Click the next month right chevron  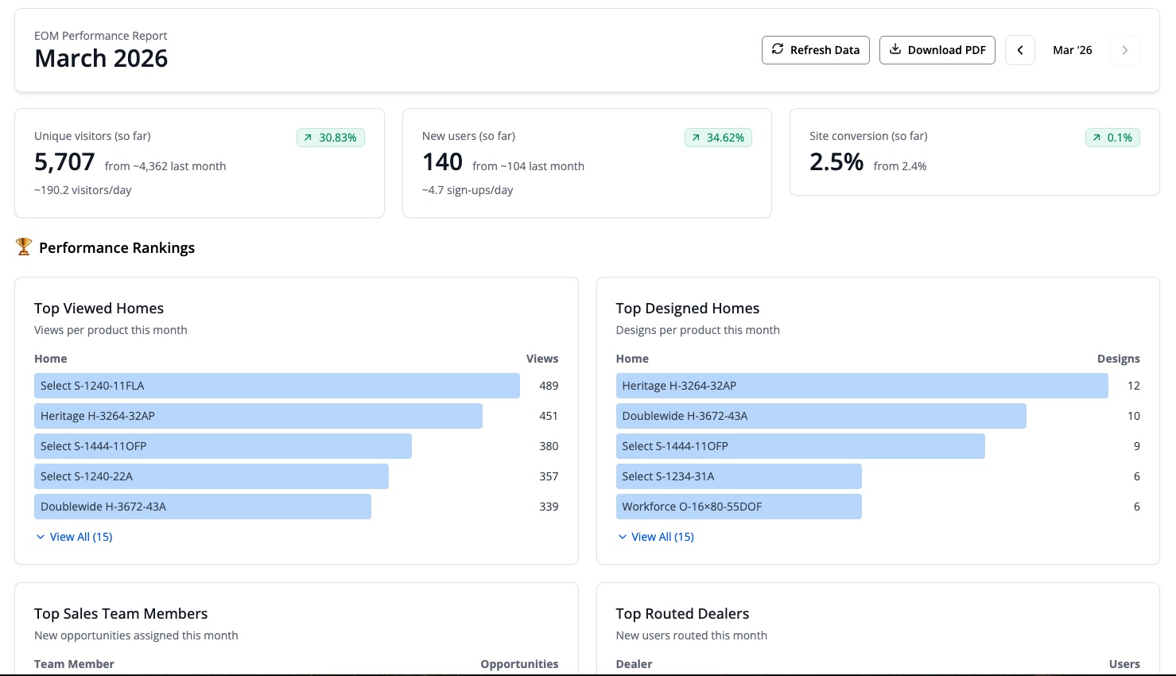pos(1124,50)
